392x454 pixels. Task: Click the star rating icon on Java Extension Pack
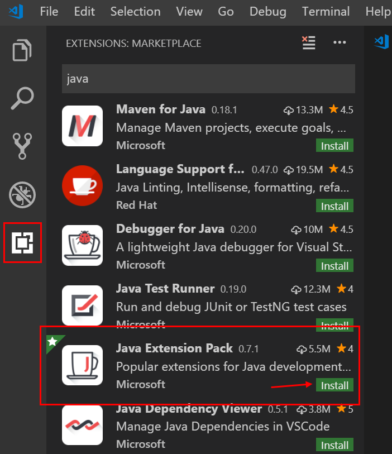click(341, 348)
